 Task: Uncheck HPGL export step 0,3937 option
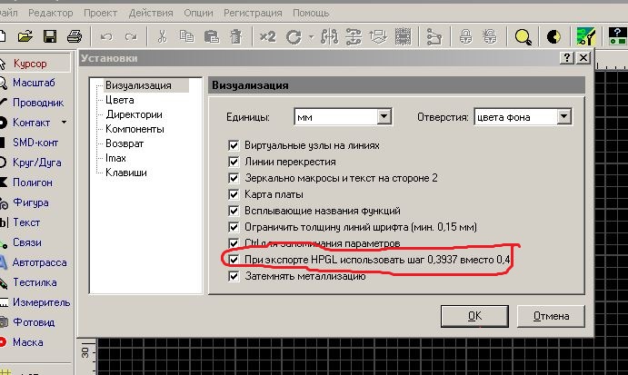click(234, 260)
